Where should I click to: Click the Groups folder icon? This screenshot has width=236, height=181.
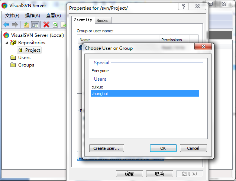[13, 65]
